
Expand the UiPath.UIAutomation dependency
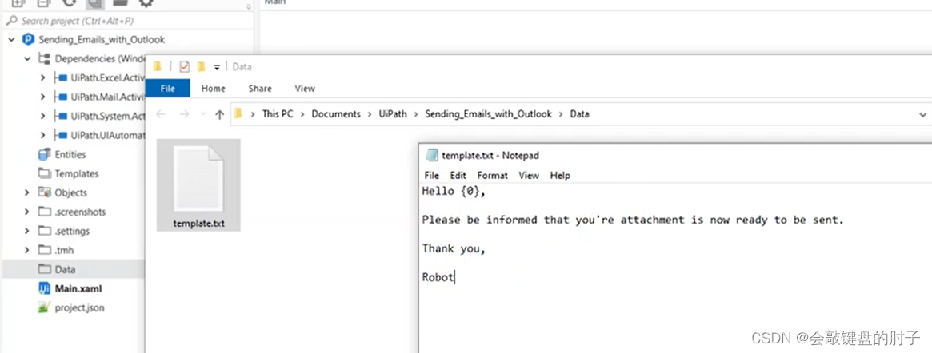[42, 135]
